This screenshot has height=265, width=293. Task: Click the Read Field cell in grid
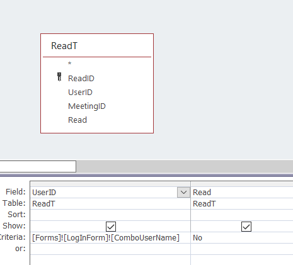pyautogui.click(x=242, y=193)
